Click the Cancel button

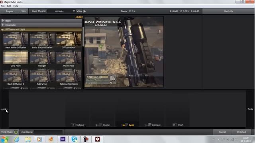point(222,132)
